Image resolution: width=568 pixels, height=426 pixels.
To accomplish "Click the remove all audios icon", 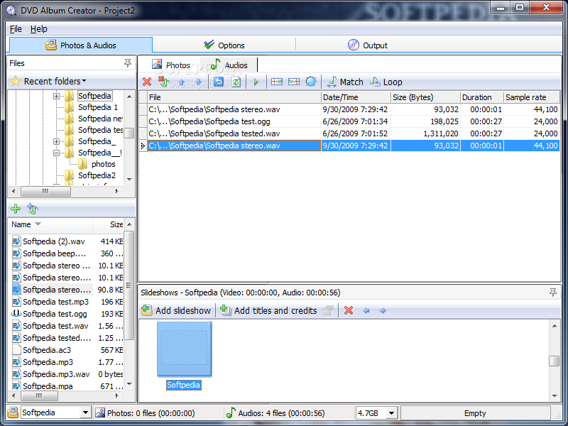I will 164,82.
